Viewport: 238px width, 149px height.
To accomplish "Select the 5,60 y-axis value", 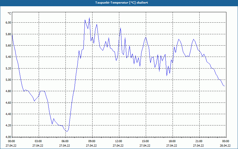I will pyautogui.click(x=9, y=46).
